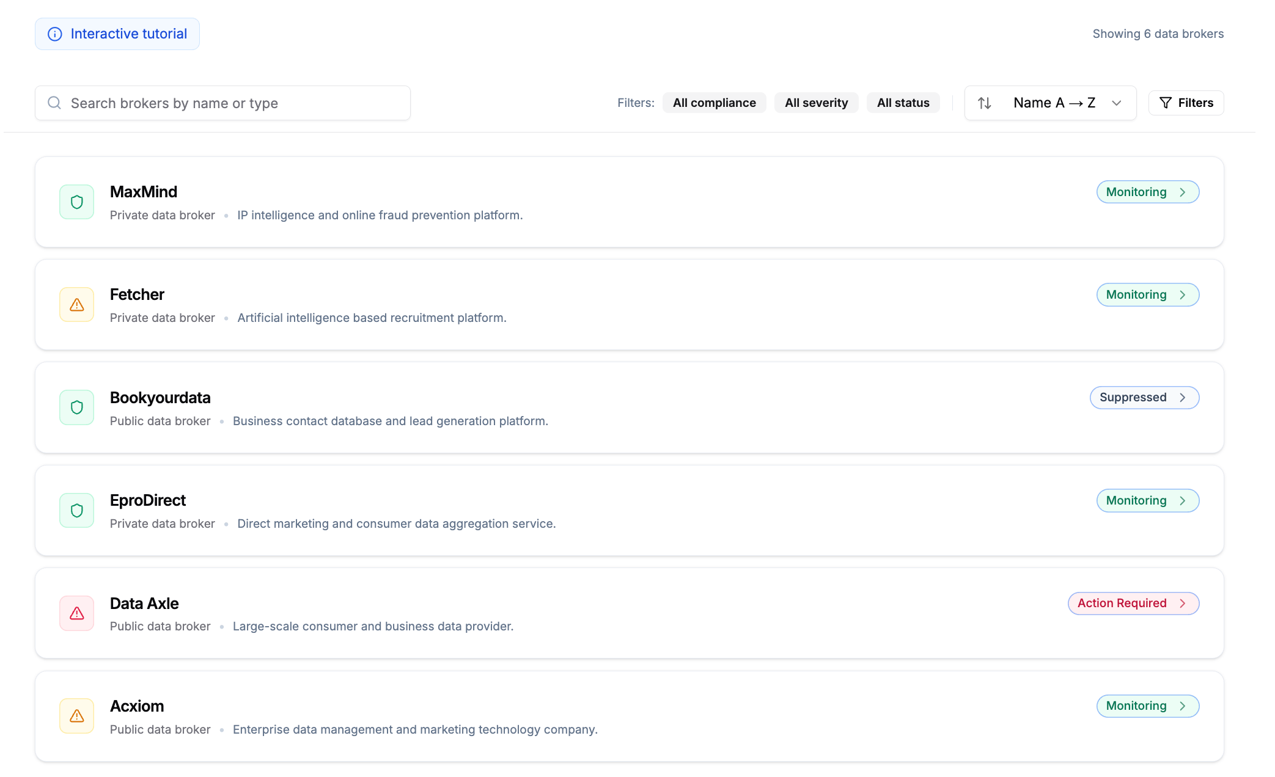Click Acxiom's yellow warning triangle icon
Image resolution: width=1275 pixels, height=777 pixels.
[x=76, y=716]
